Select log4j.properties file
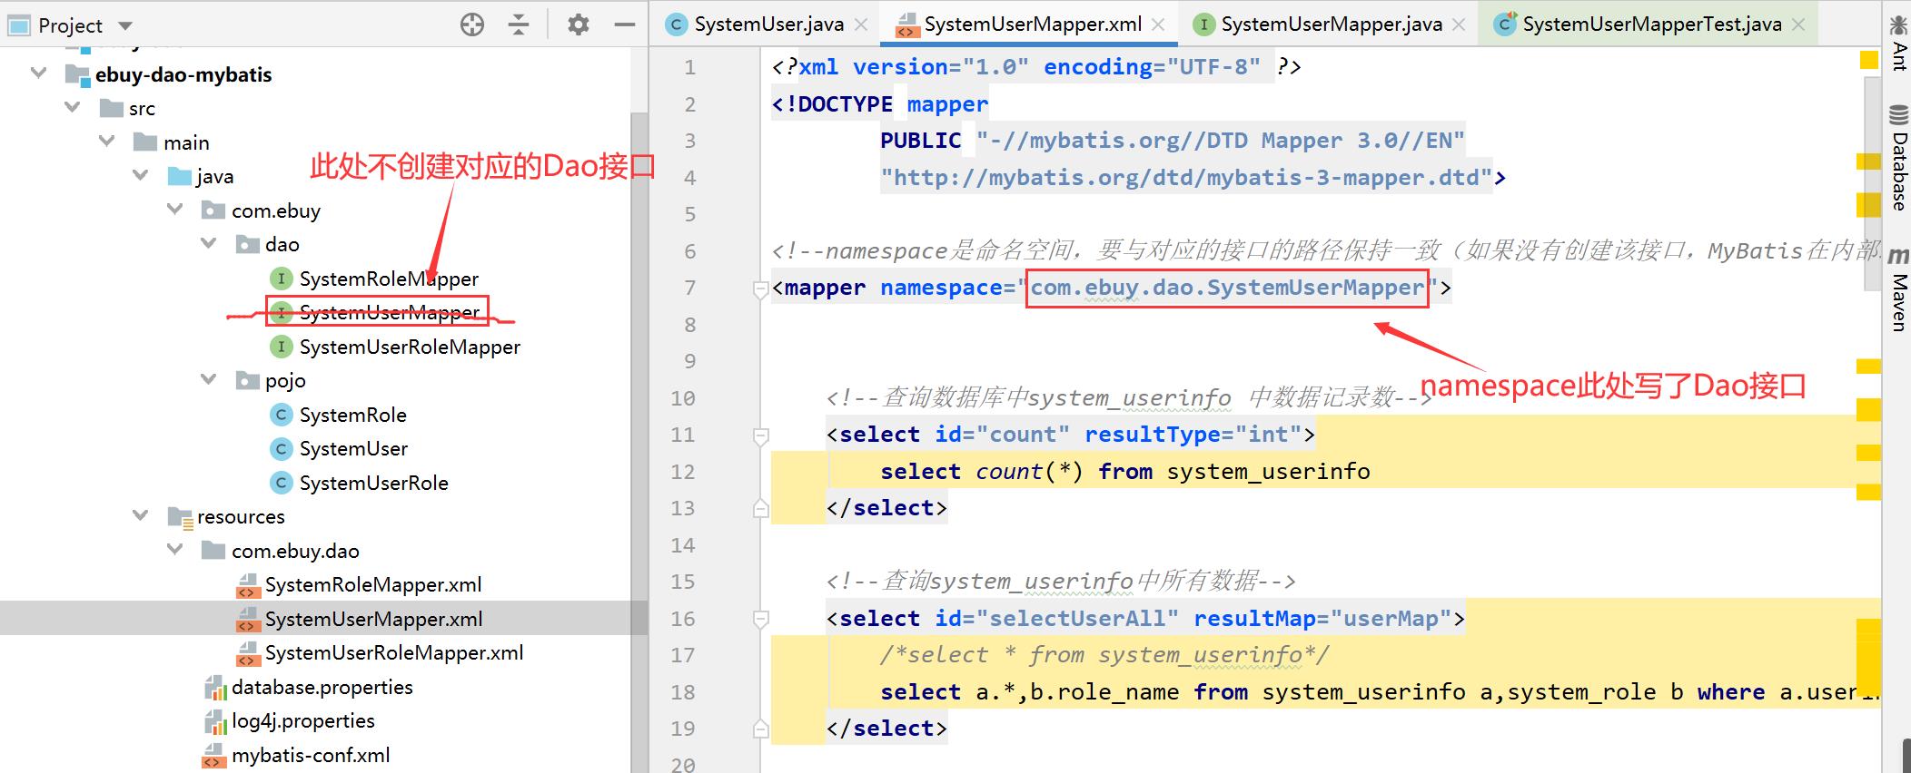 click(x=302, y=720)
